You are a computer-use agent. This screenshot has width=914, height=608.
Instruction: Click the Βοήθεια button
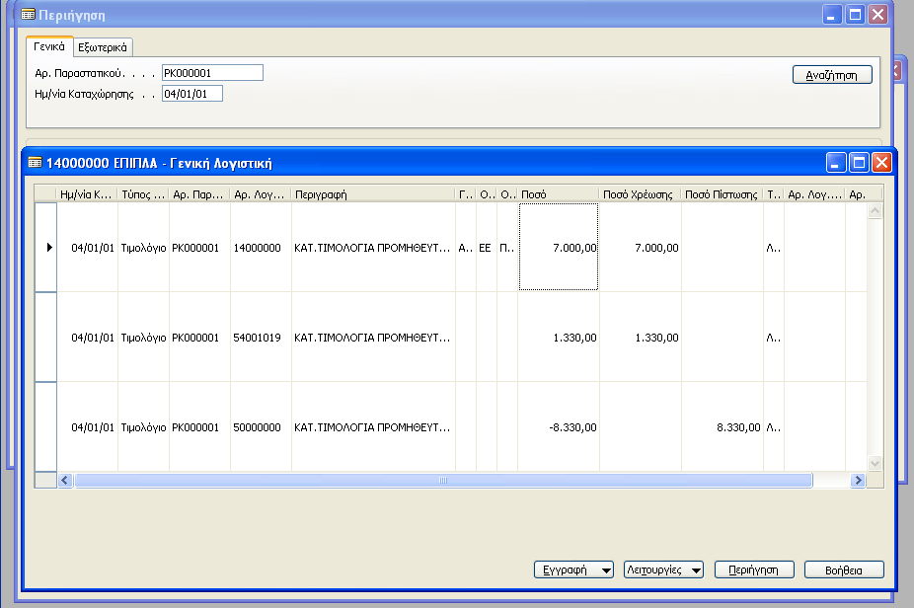[x=844, y=570]
